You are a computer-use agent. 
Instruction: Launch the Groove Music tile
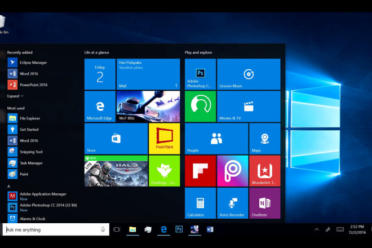pyautogui.click(x=249, y=74)
